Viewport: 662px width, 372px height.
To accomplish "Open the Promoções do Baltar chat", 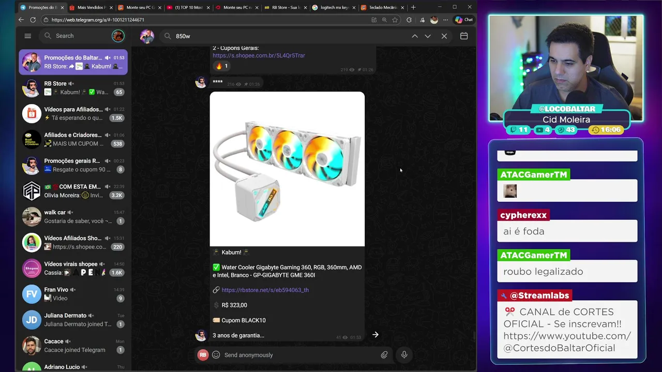I will coord(73,62).
